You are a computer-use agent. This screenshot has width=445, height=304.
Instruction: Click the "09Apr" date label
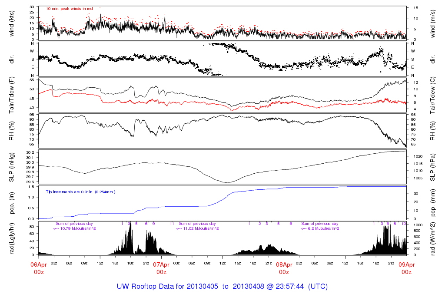(407, 264)
